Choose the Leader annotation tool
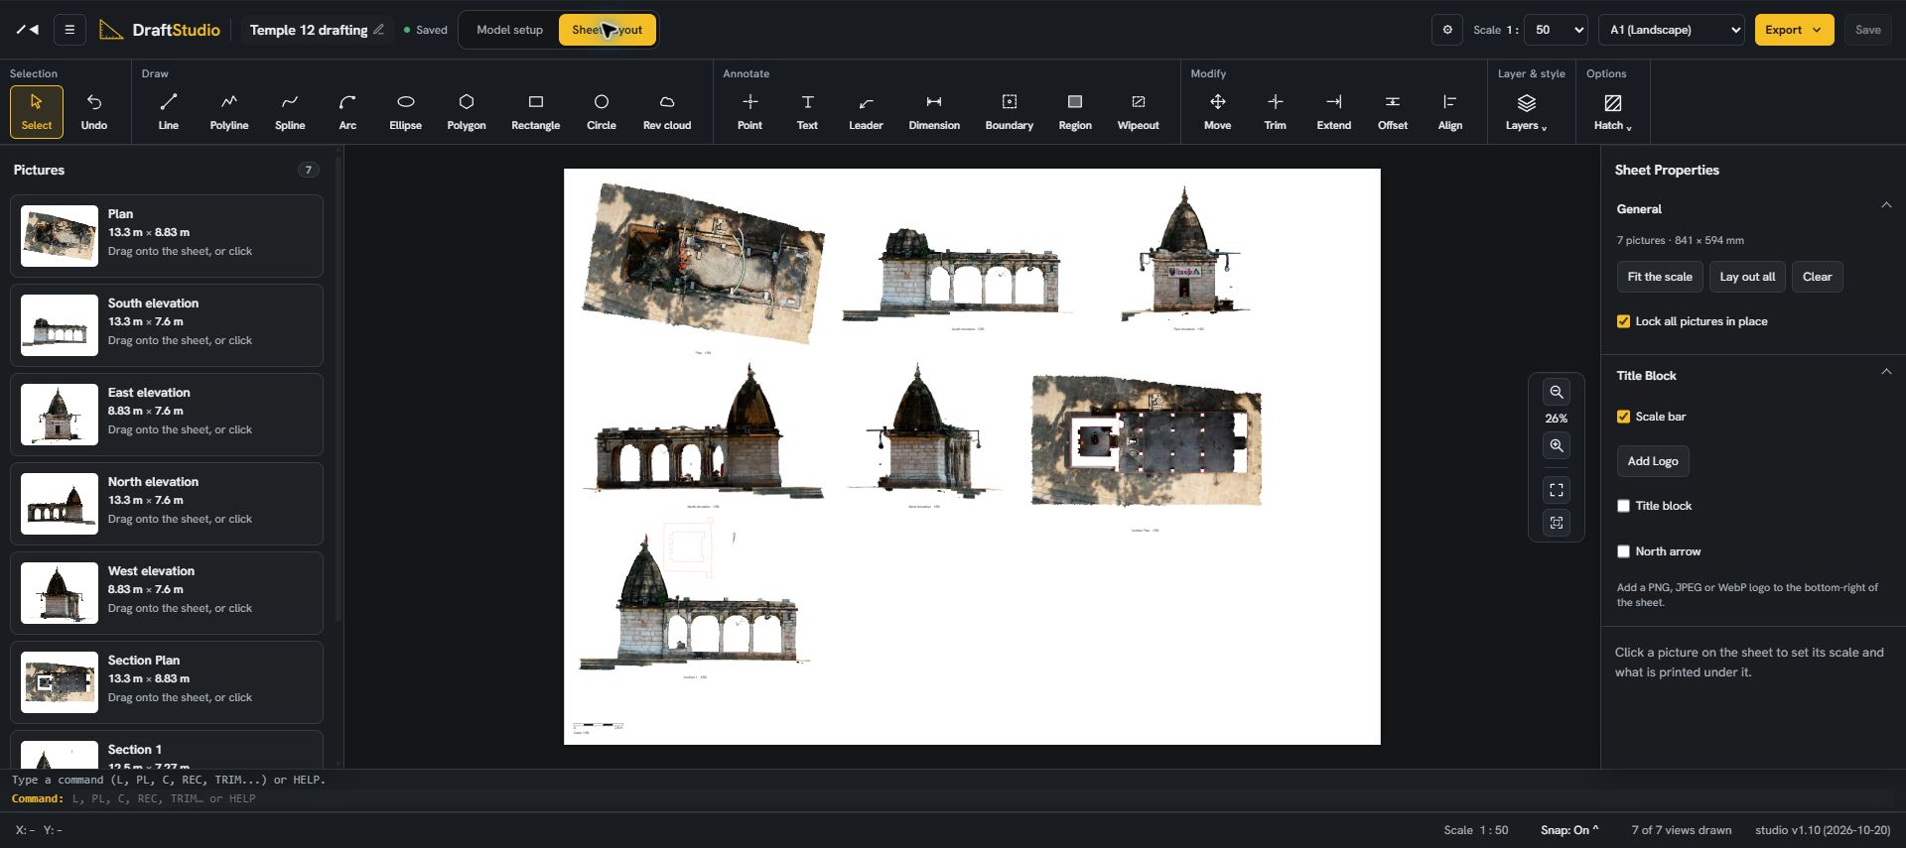 click(866, 111)
